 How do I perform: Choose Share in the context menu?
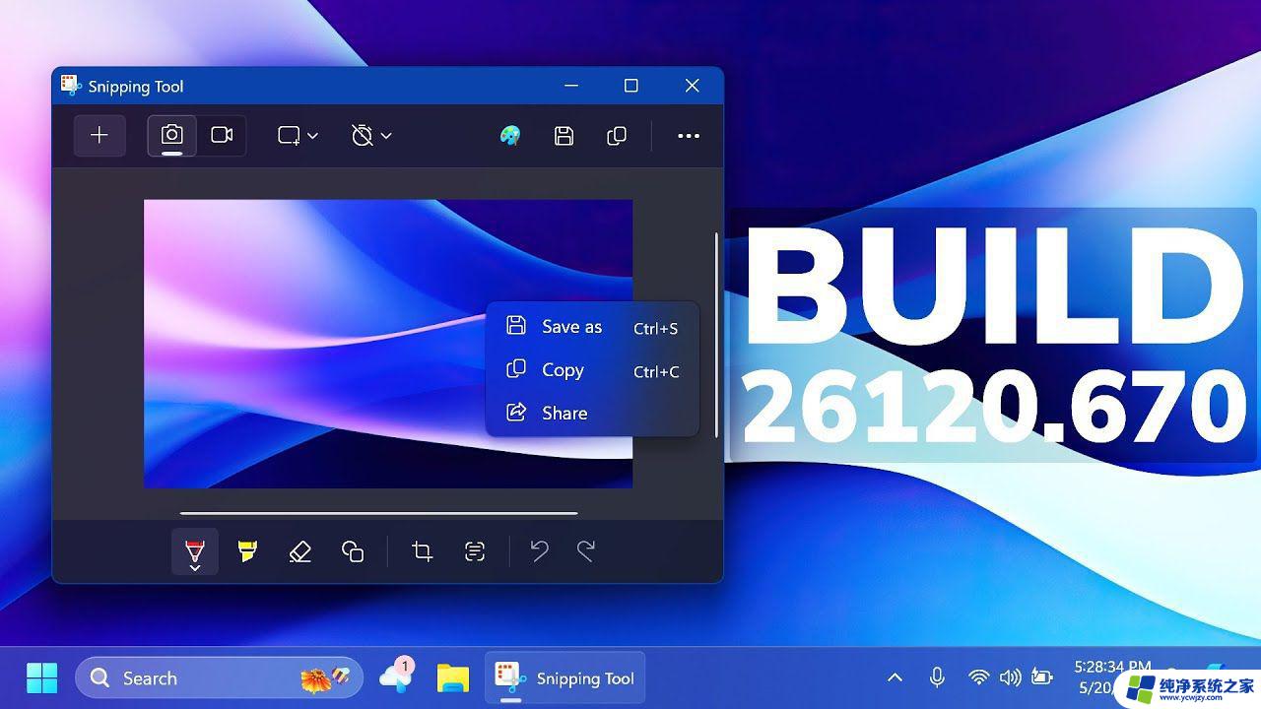(x=592, y=414)
